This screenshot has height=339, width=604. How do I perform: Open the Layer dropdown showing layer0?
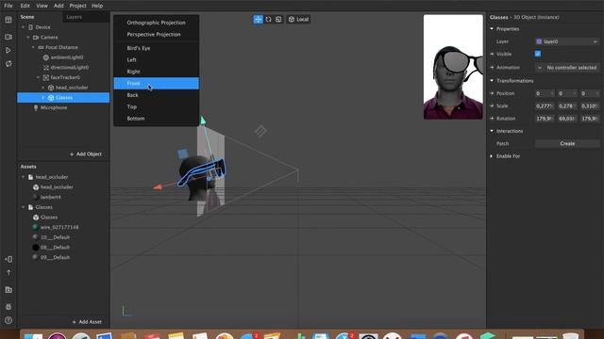click(567, 41)
